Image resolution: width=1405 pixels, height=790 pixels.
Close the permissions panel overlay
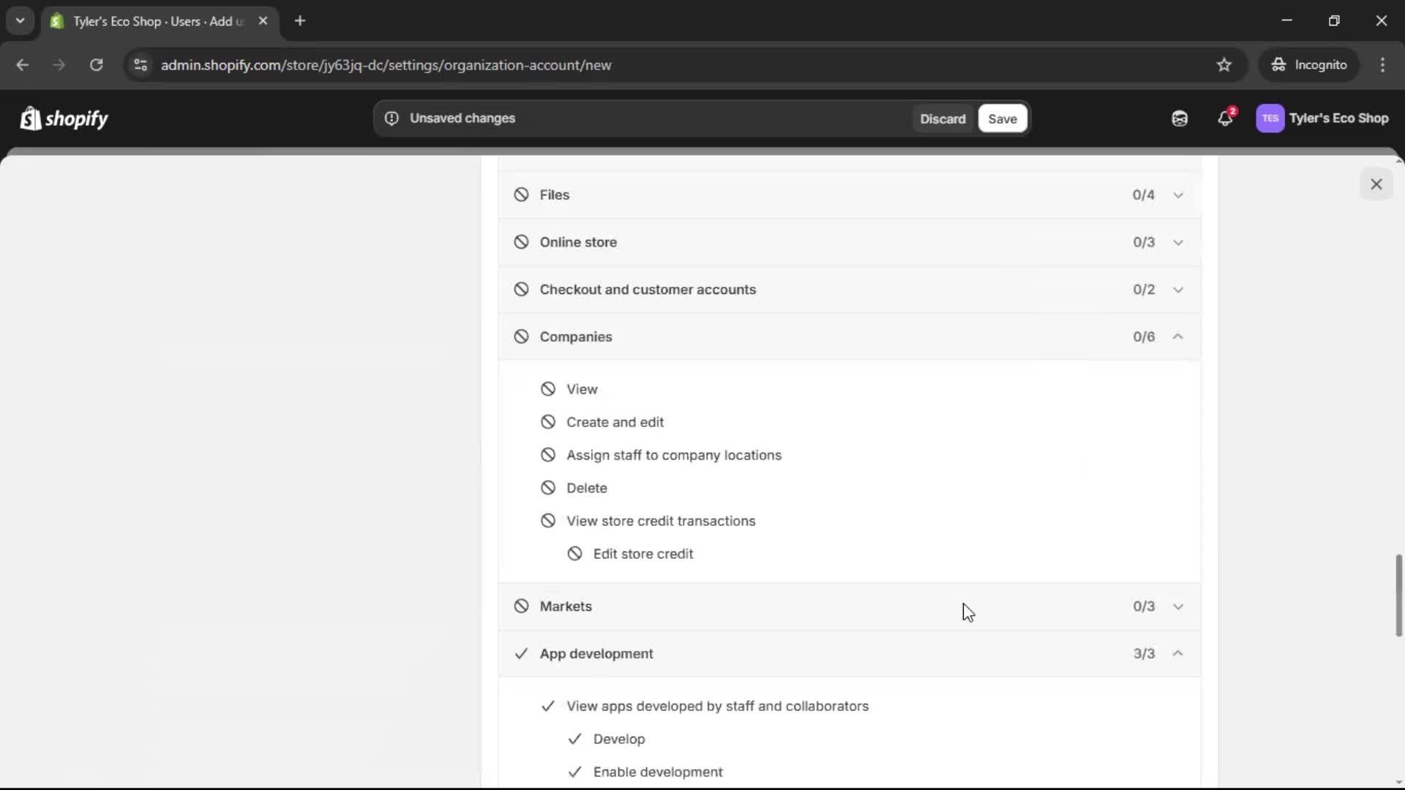(1376, 184)
